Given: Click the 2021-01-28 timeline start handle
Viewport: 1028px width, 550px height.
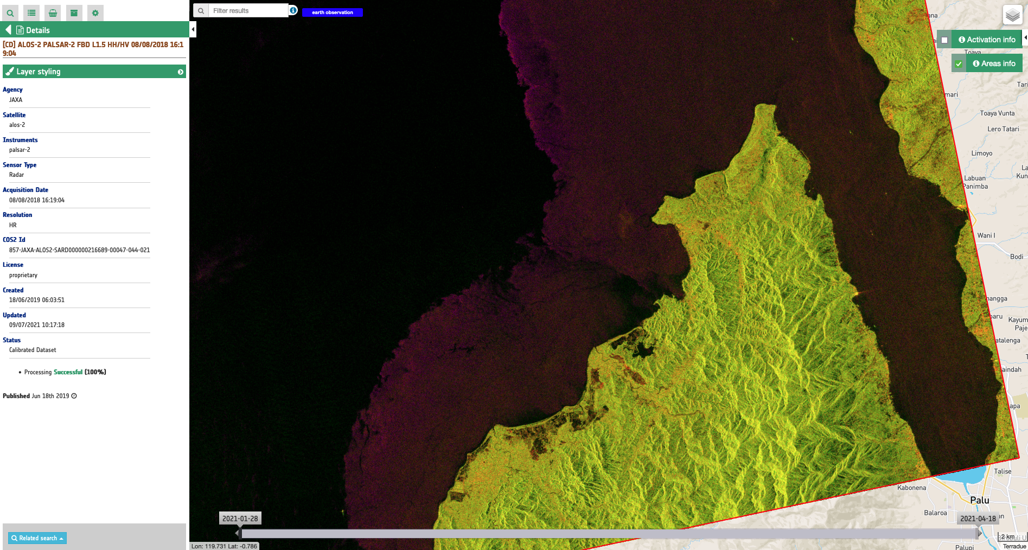Looking at the screenshot, I should (237, 533).
